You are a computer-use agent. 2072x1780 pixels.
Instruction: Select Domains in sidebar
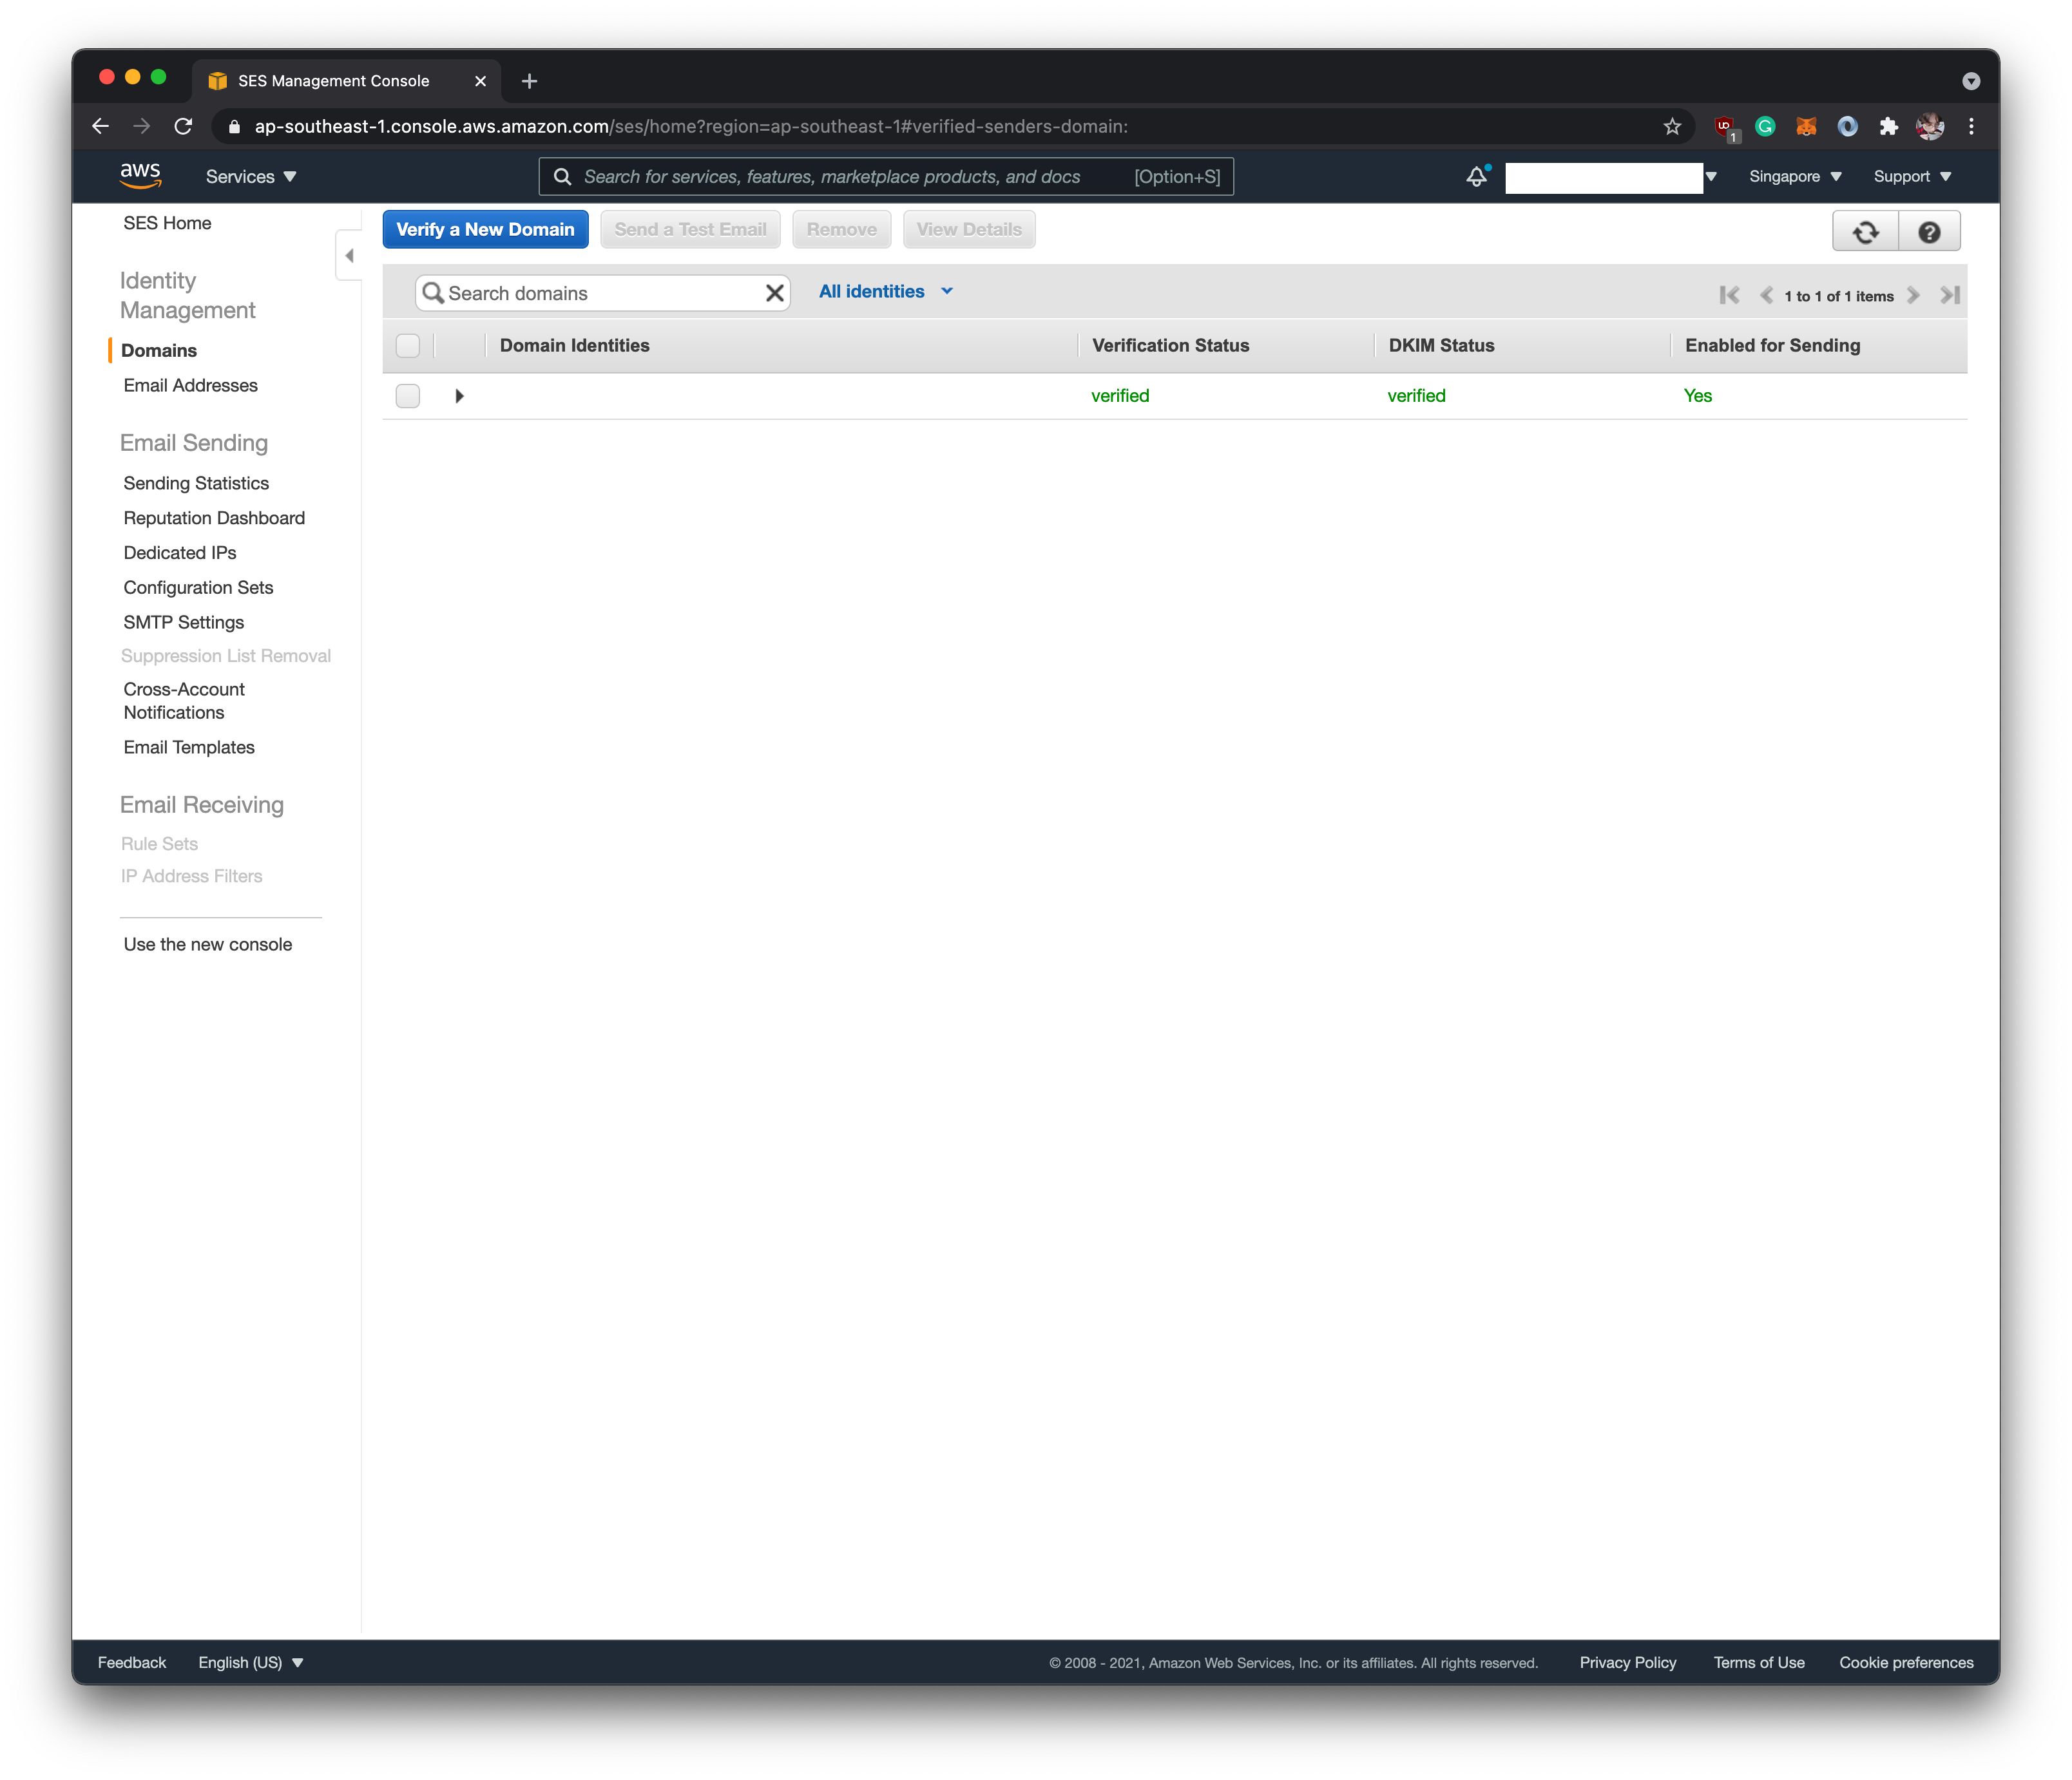click(159, 350)
